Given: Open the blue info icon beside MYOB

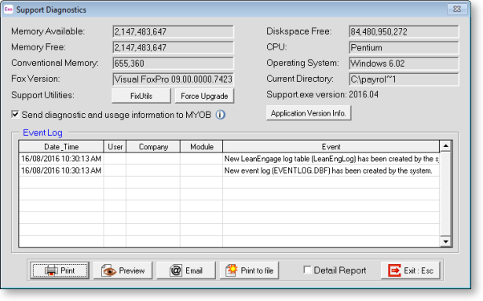Looking at the screenshot, I should [220, 115].
